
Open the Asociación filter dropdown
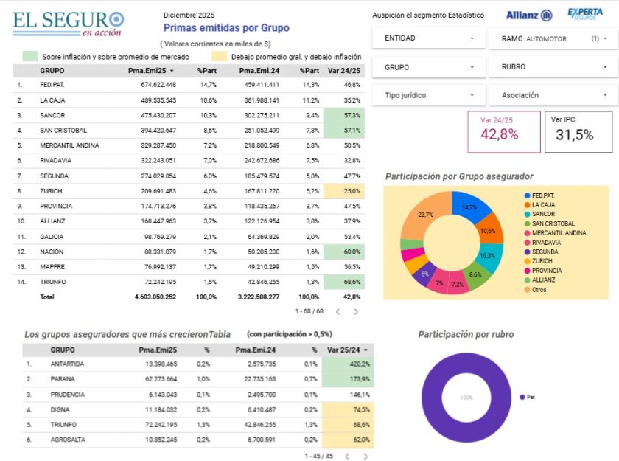550,95
